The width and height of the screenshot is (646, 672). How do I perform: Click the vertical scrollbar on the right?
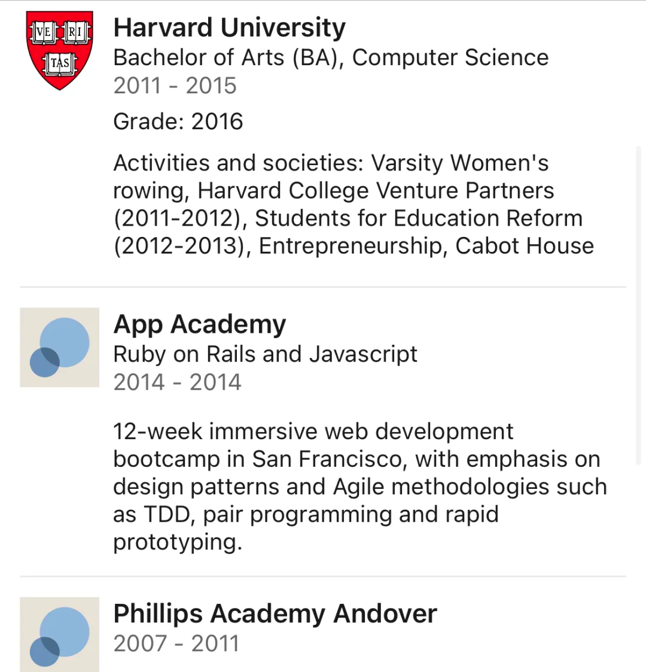(638, 305)
